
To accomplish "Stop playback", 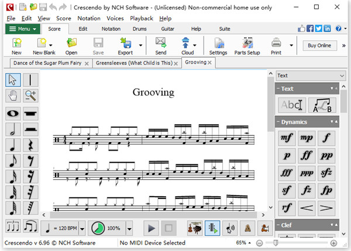I will tap(168, 228).
